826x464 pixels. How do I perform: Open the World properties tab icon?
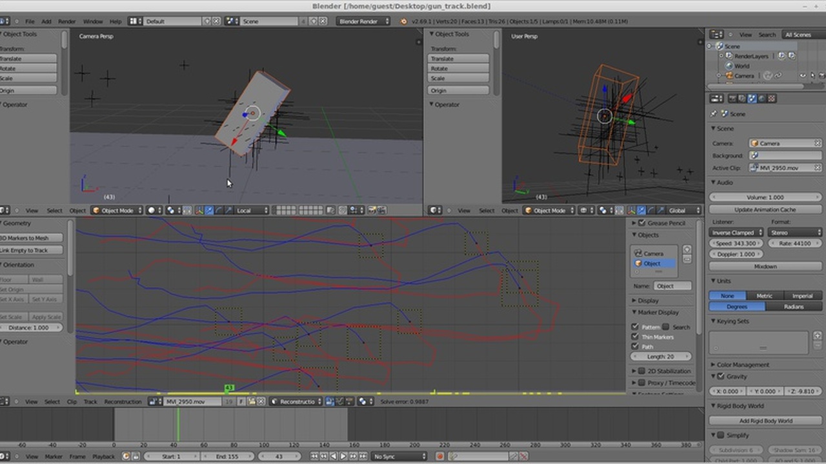[761, 98]
